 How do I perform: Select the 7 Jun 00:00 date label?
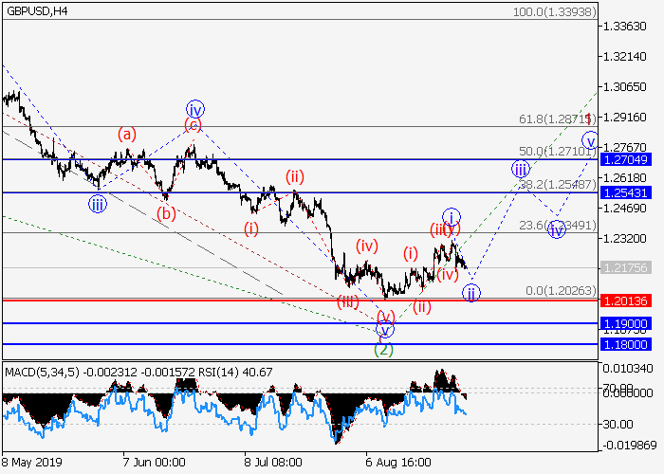pyautogui.click(x=154, y=462)
